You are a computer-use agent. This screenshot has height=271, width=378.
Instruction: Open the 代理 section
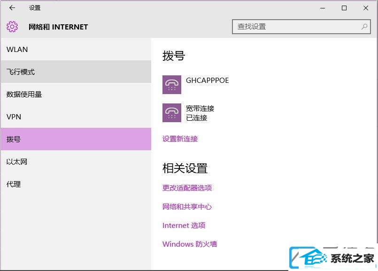click(x=76, y=184)
